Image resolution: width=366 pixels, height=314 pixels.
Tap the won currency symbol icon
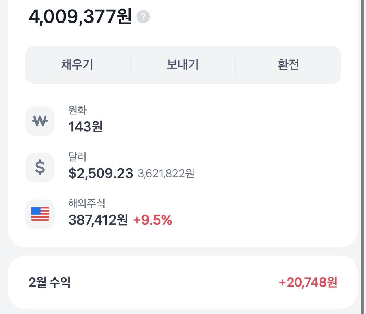(40, 121)
